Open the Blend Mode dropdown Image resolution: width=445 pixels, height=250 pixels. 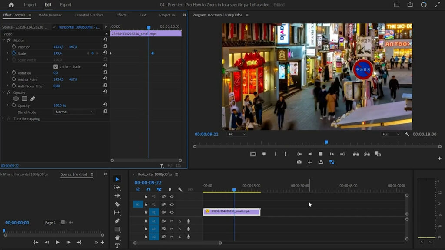[x=74, y=112]
